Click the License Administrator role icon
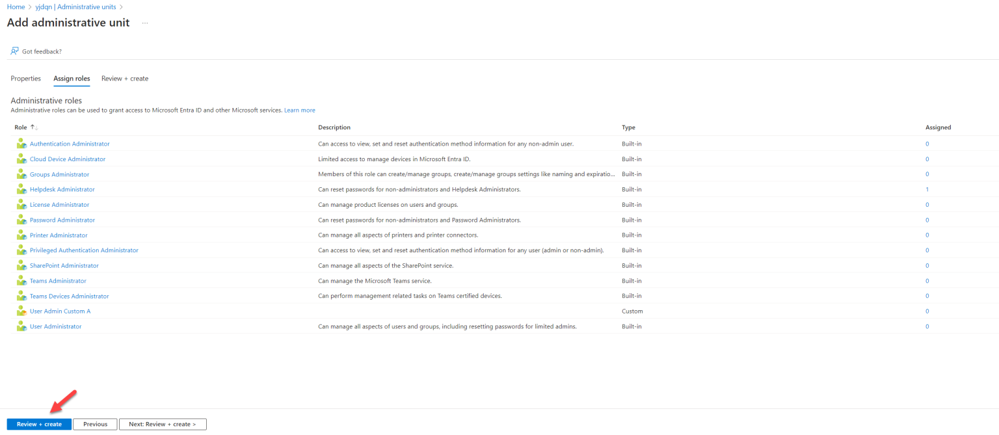 [20, 204]
